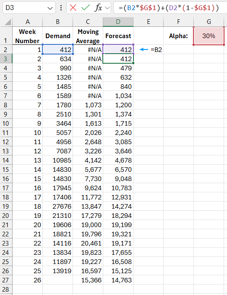Image resolution: width=227 pixels, height=295 pixels.
Task: Cancel the formula edit with the red X
Action: coord(73,8)
